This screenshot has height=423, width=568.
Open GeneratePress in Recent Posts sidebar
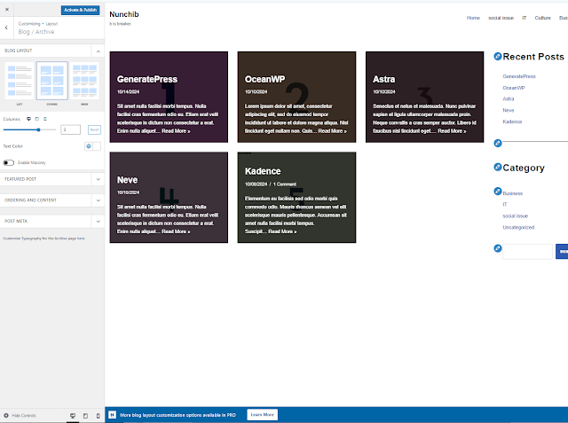point(518,76)
